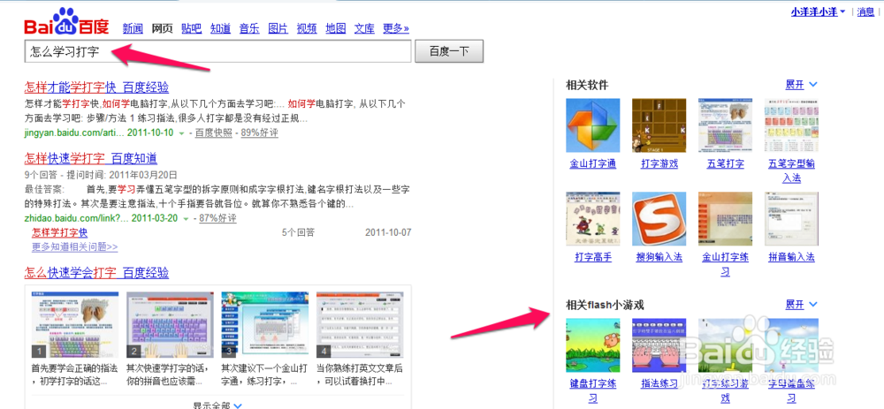Open step 1 image in 百度经验 result
Image resolution: width=884 pixels, height=409 pixels.
tap(75, 325)
